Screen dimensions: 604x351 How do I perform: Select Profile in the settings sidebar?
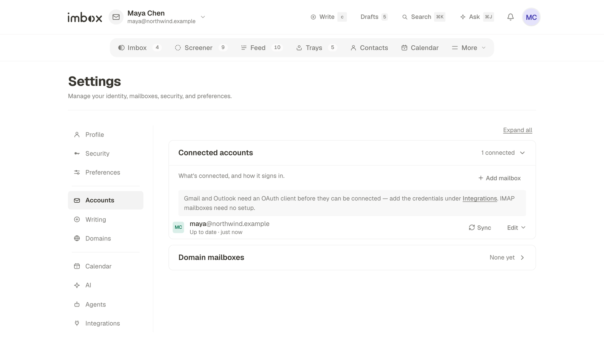[x=106, y=135]
